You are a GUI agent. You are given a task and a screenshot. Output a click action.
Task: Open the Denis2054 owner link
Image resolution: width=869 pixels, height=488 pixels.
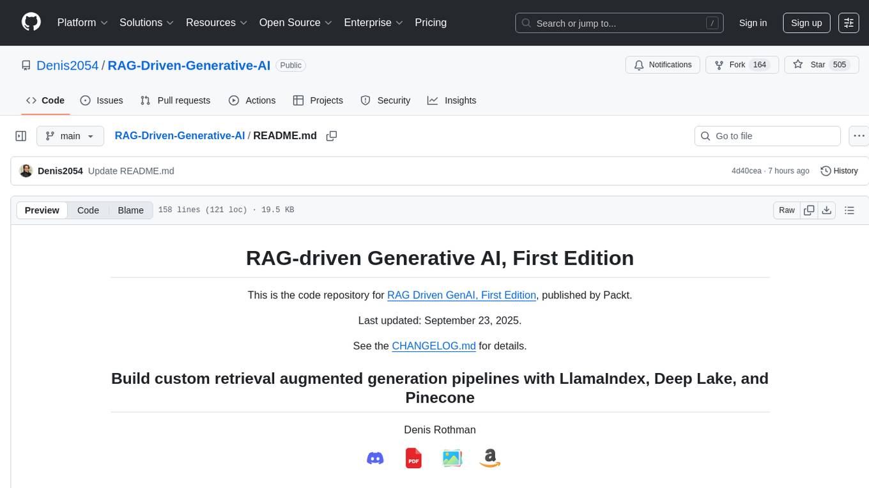point(68,65)
